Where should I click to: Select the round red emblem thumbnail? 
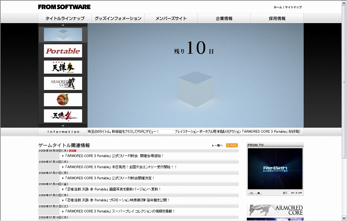[63, 99]
